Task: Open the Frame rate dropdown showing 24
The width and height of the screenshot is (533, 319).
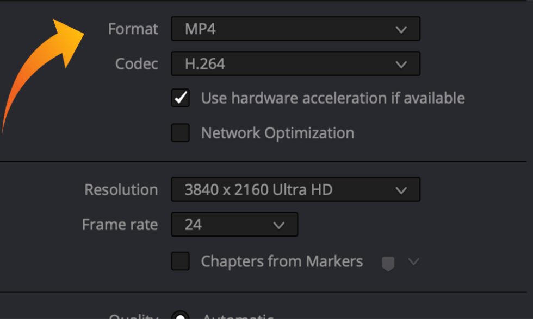Action: 234,224
